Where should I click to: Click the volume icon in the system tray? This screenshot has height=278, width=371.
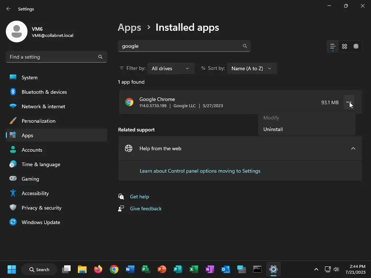(x=336, y=269)
